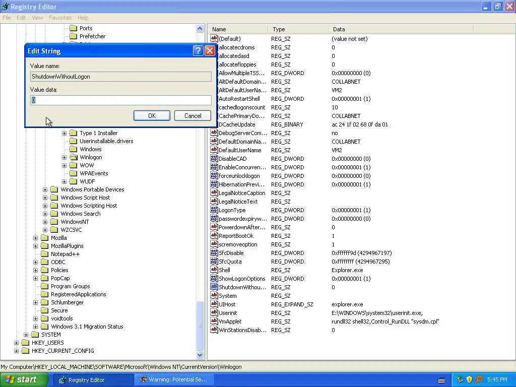Click the AutoRestartShell value name
This screenshot has height=387, width=516.
[x=239, y=99]
